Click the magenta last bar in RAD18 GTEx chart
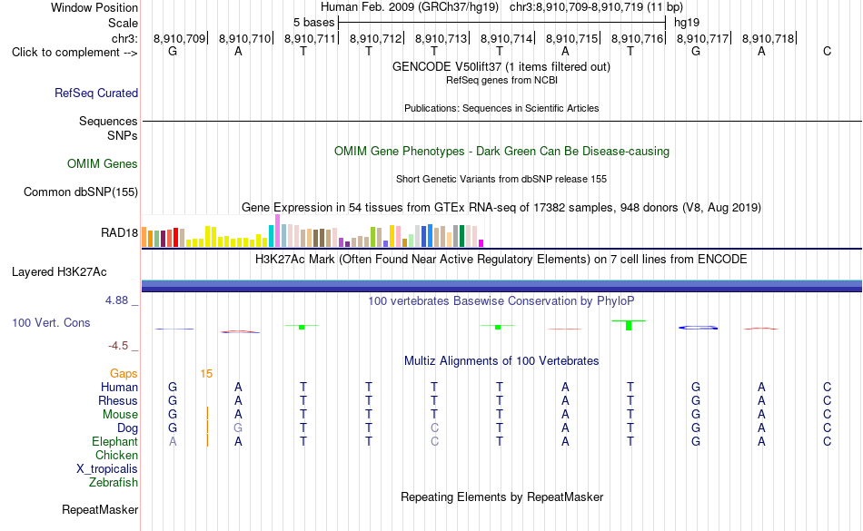Screen dimensions: 863x531 click(481, 243)
